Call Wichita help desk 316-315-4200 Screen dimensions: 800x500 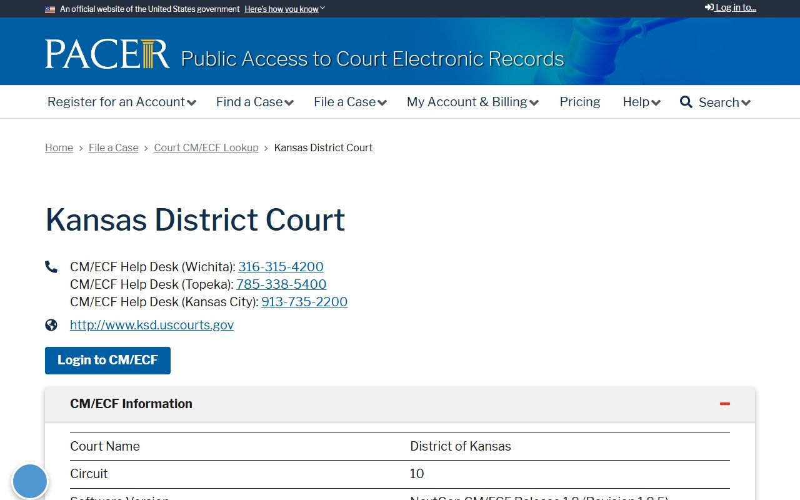(x=281, y=267)
